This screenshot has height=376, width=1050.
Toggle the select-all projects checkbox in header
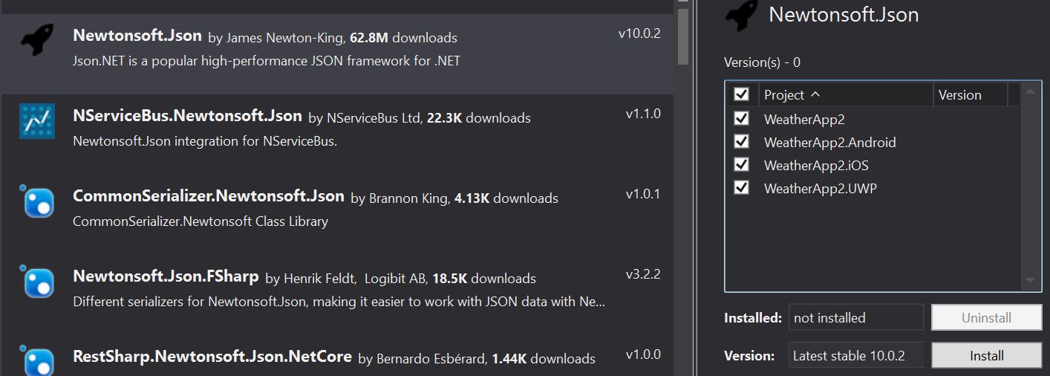(x=741, y=94)
